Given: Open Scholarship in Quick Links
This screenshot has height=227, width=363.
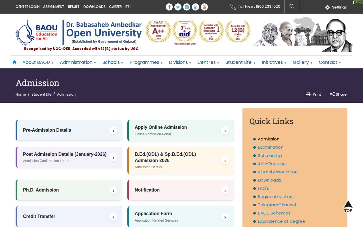Looking at the screenshot, I should point(270,155).
